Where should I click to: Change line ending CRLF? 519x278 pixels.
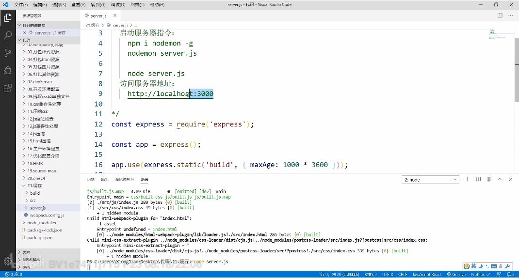[403, 274]
